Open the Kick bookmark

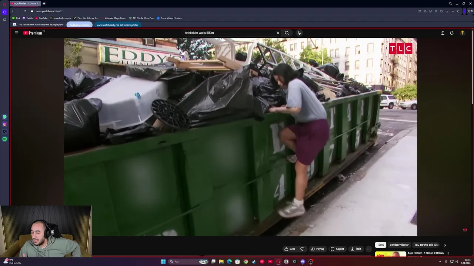(x=16, y=18)
